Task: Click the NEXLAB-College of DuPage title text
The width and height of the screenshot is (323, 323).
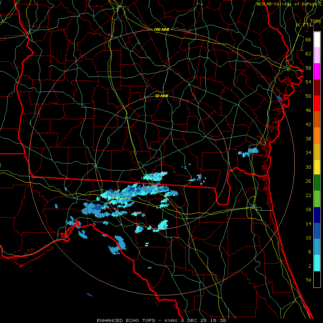Action: coord(286,4)
